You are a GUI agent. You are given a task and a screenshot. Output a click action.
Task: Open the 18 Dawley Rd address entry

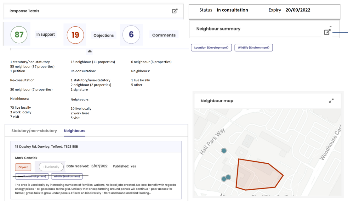[47, 146]
